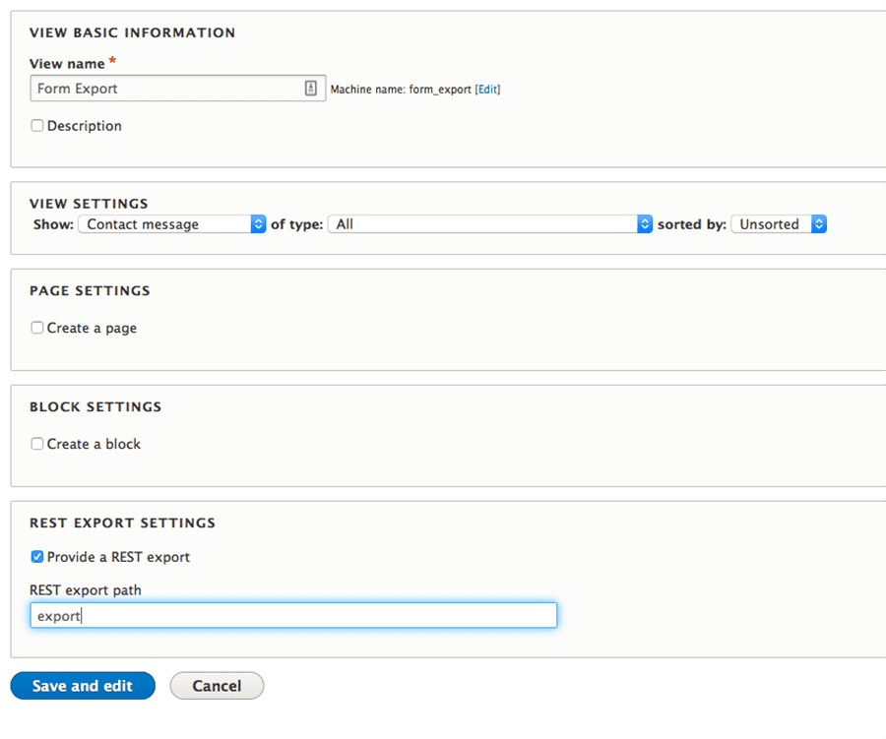Viewport: 886px width, 739px height.
Task: Tick the Create a block checkbox
Action: tap(37, 444)
